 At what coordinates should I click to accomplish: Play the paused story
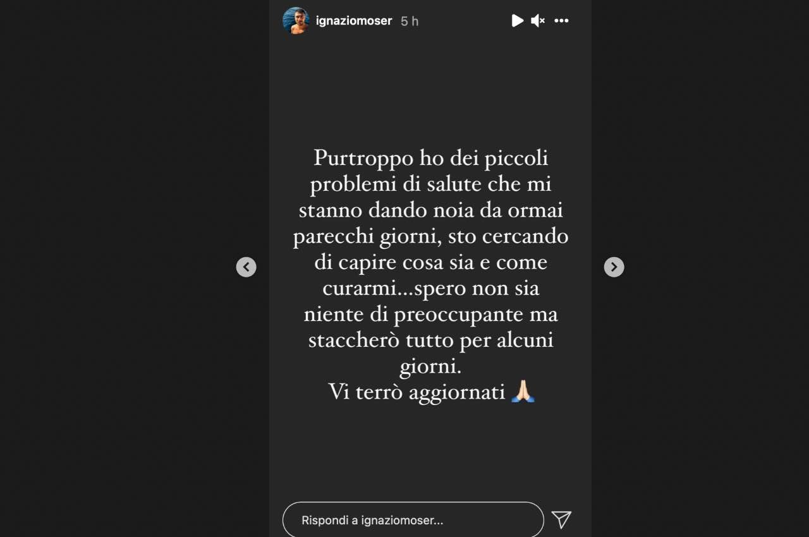click(517, 21)
